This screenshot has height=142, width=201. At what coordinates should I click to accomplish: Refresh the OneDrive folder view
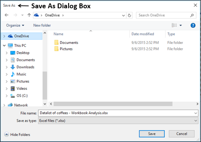click(x=129, y=15)
